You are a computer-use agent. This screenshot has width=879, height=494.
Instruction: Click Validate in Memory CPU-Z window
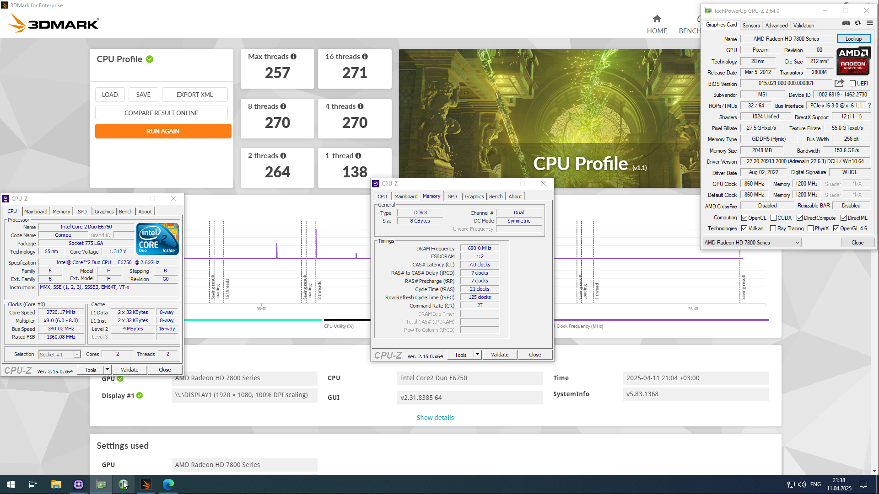500,355
